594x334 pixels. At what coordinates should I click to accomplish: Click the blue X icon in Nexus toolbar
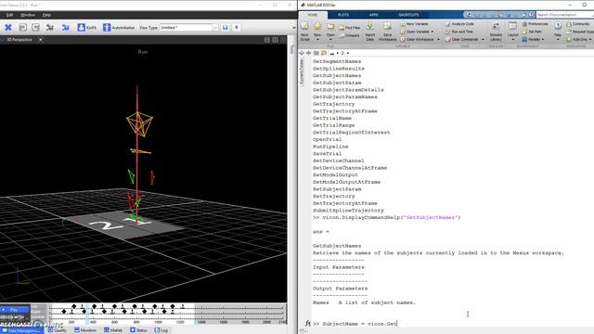coord(8,27)
